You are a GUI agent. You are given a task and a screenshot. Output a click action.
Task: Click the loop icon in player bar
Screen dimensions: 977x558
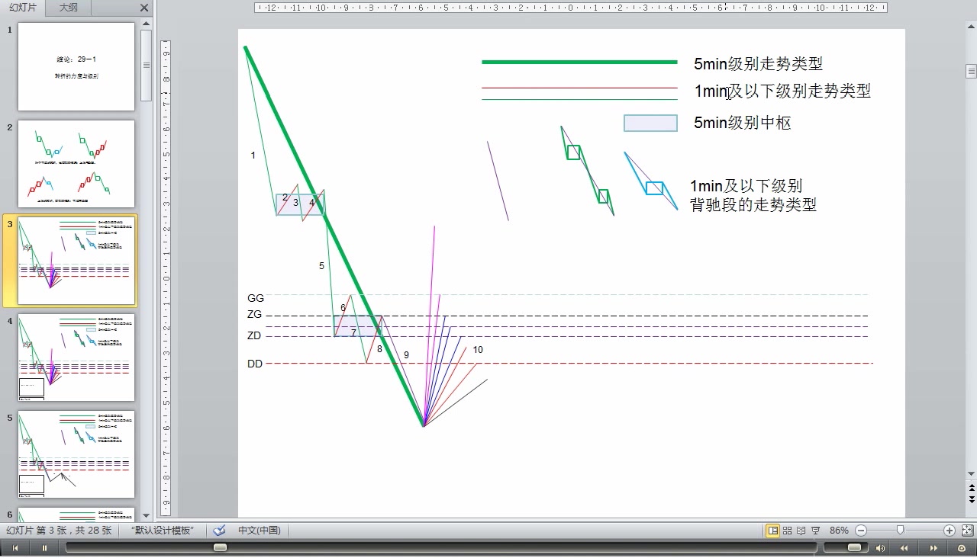(x=962, y=548)
